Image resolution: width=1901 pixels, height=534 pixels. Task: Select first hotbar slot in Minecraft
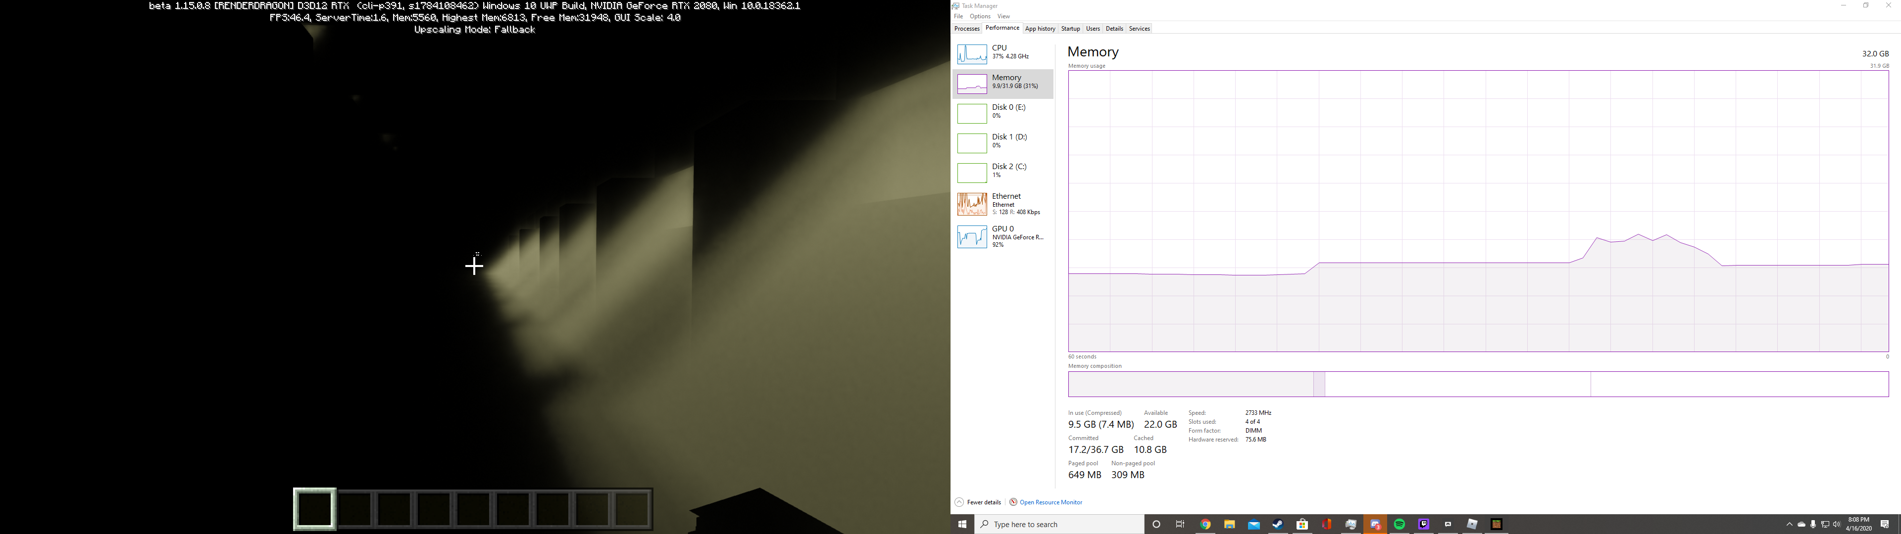(315, 509)
